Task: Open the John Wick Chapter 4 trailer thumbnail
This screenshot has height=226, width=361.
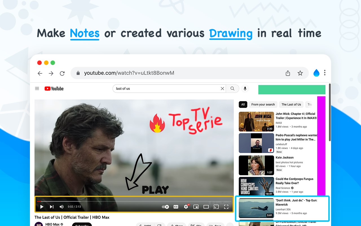Action: (x=256, y=122)
